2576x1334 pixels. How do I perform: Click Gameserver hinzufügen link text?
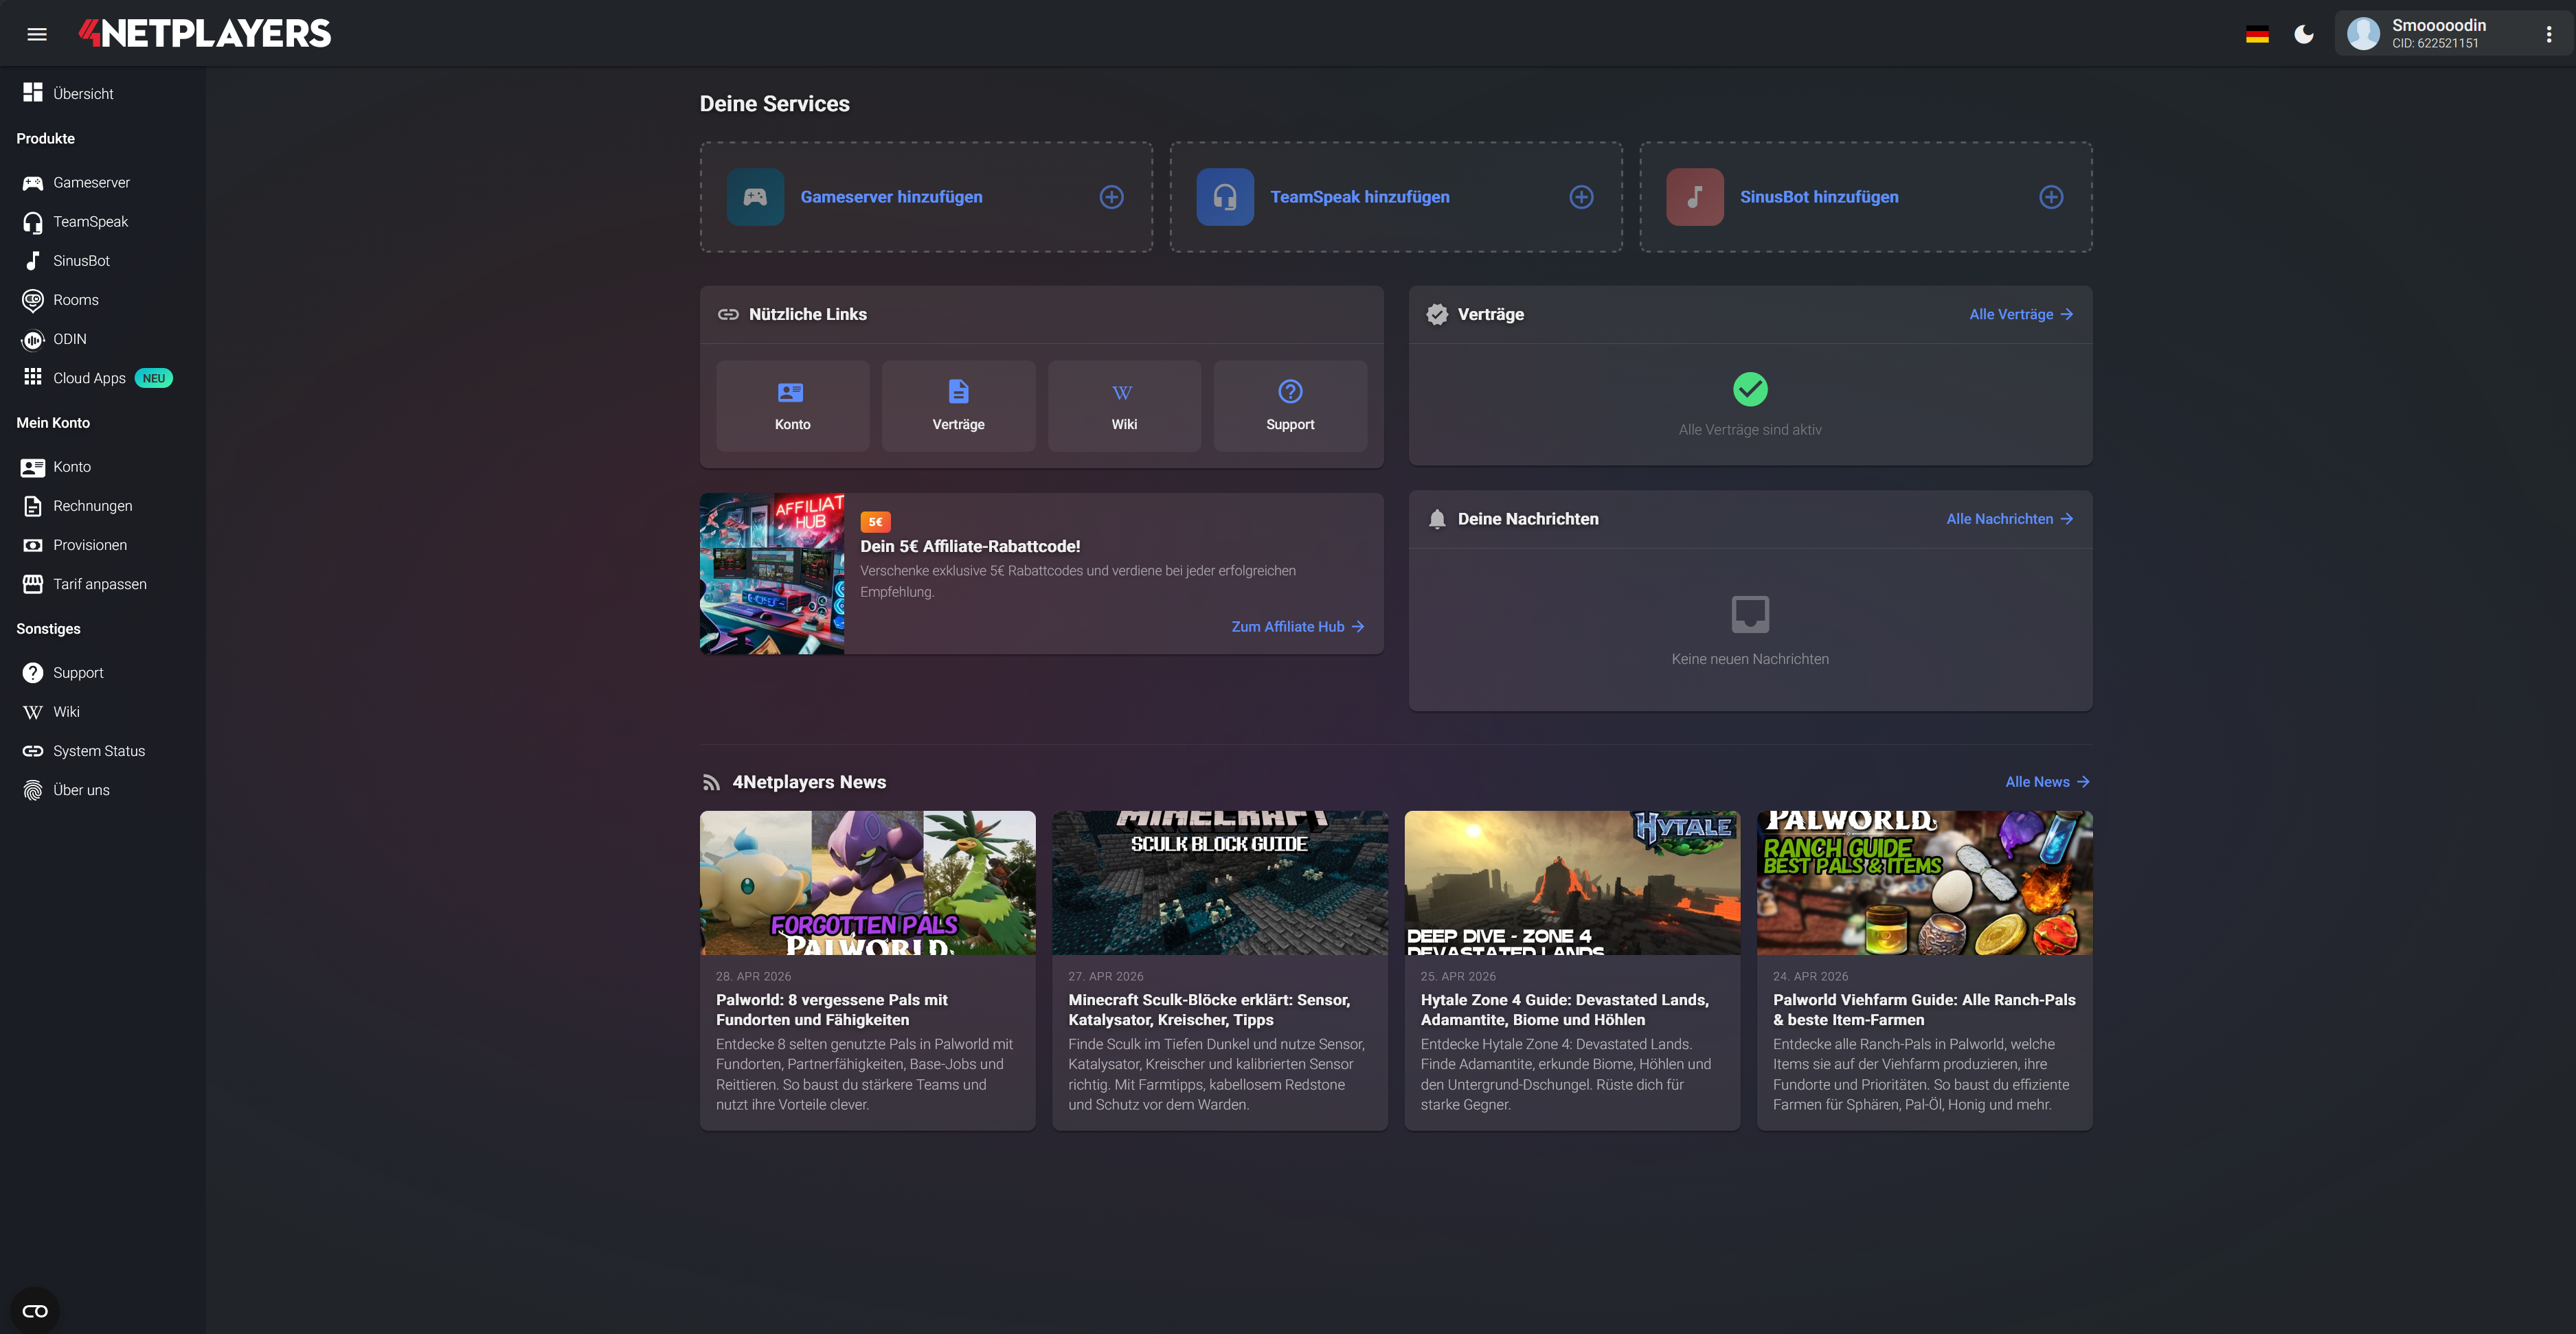pyautogui.click(x=891, y=197)
